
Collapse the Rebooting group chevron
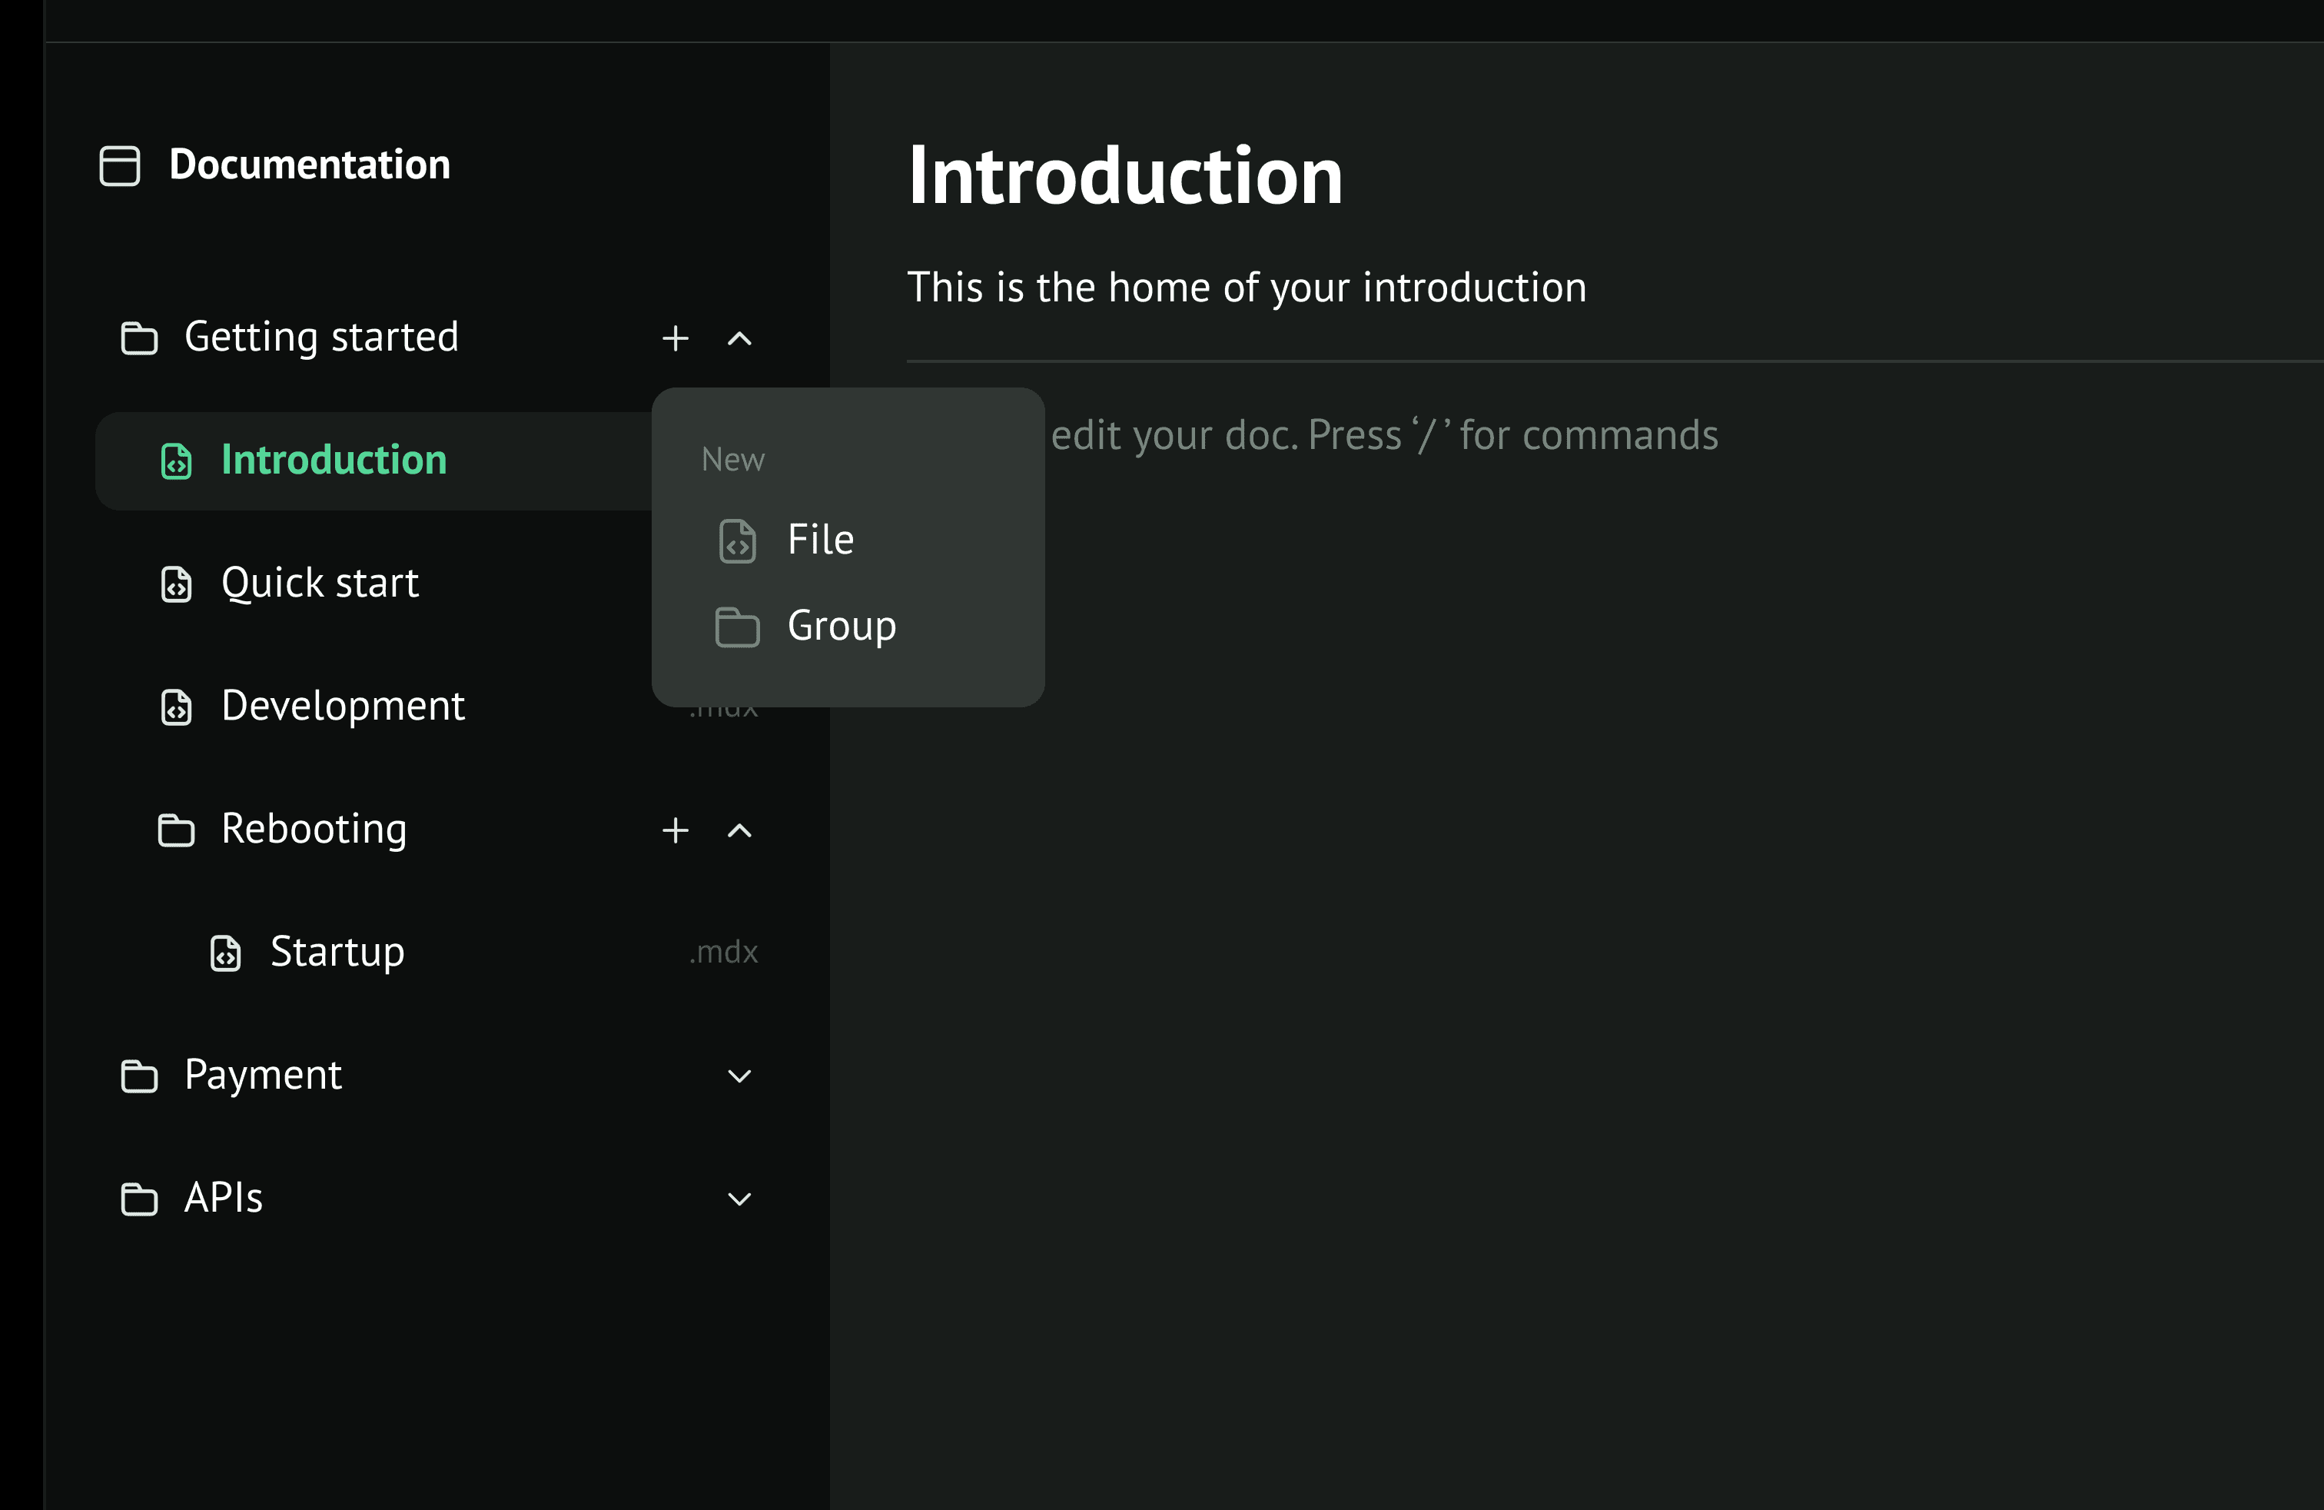739,831
